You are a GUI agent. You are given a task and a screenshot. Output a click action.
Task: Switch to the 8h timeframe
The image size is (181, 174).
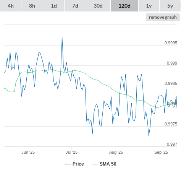[32, 6]
